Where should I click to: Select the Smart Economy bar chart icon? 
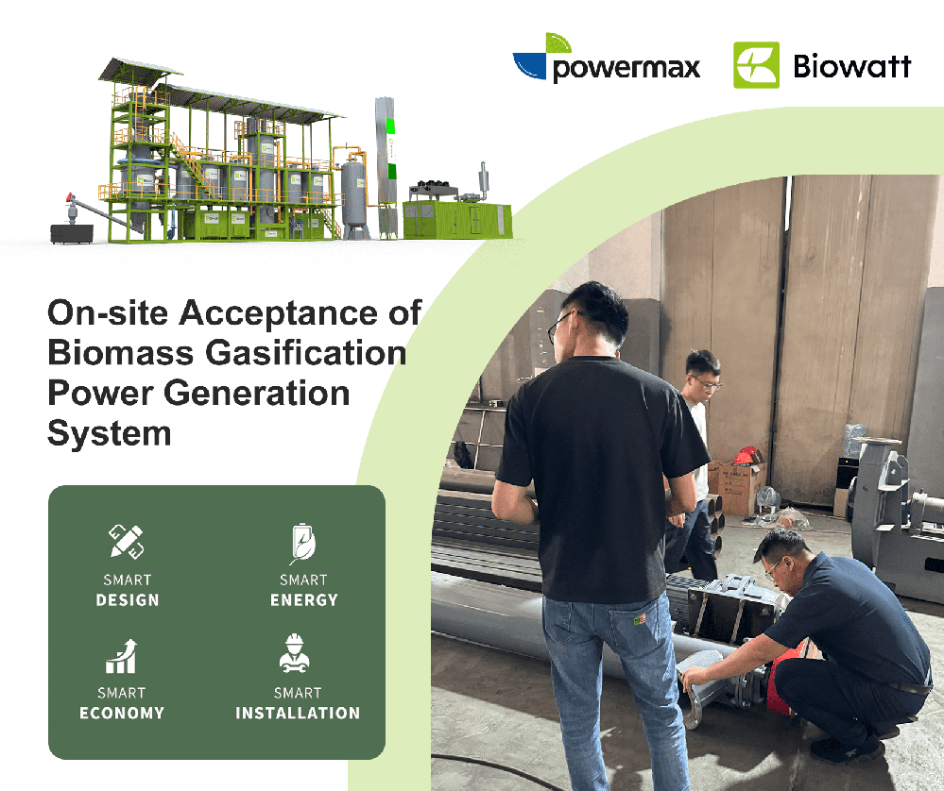pos(121,656)
